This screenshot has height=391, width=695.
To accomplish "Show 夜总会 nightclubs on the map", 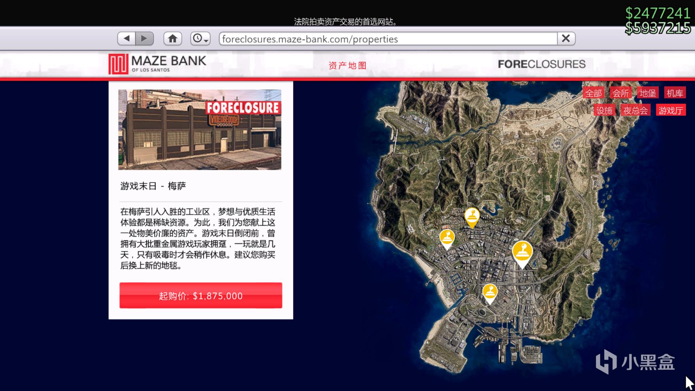I will 635,110.
